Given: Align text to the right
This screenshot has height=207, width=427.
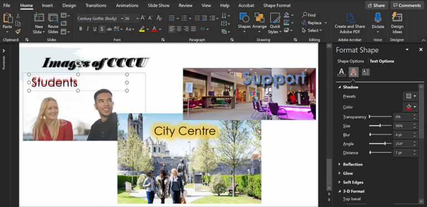Looking at the screenshot, I should [186, 28].
